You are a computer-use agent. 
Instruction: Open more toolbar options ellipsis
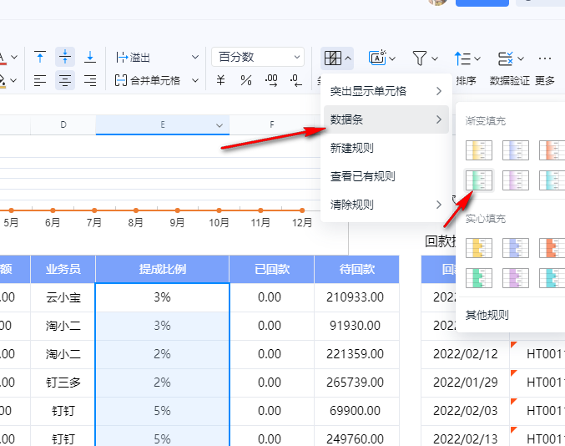[544, 58]
